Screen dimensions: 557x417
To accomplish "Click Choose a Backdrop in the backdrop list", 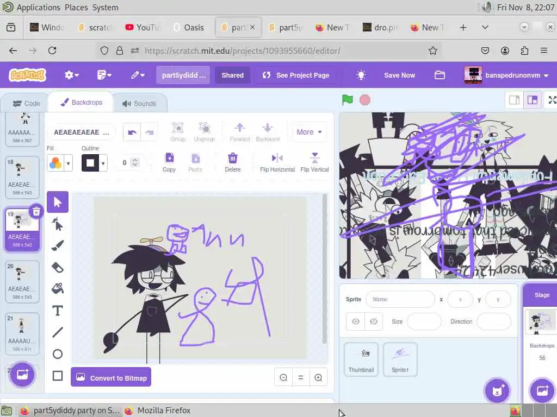I will pyautogui.click(x=22, y=375).
